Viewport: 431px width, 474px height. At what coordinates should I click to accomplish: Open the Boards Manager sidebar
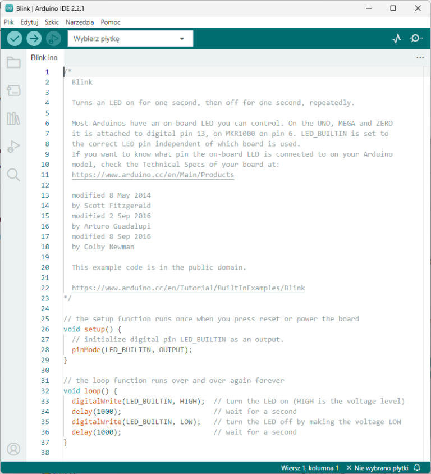pyautogui.click(x=13, y=90)
